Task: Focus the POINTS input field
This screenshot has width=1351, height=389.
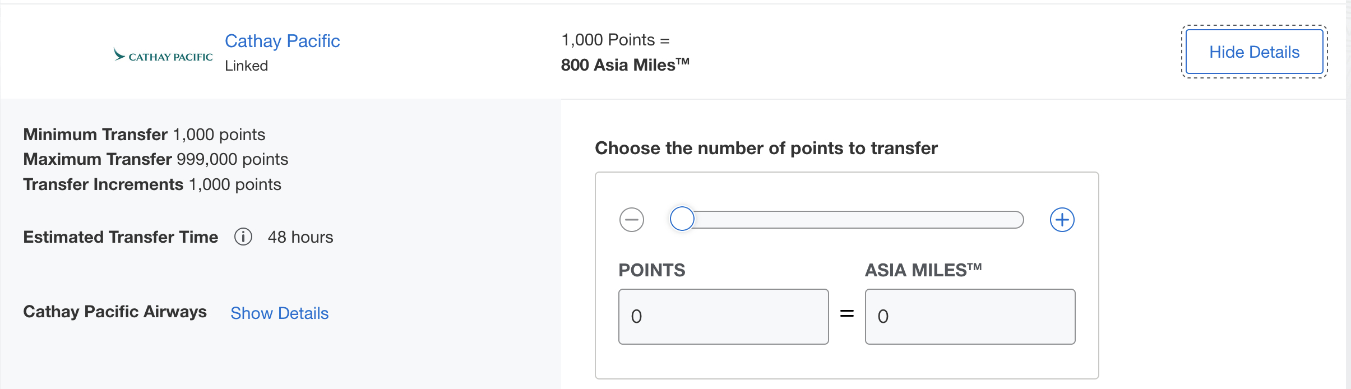Action: [x=723, y=317]
